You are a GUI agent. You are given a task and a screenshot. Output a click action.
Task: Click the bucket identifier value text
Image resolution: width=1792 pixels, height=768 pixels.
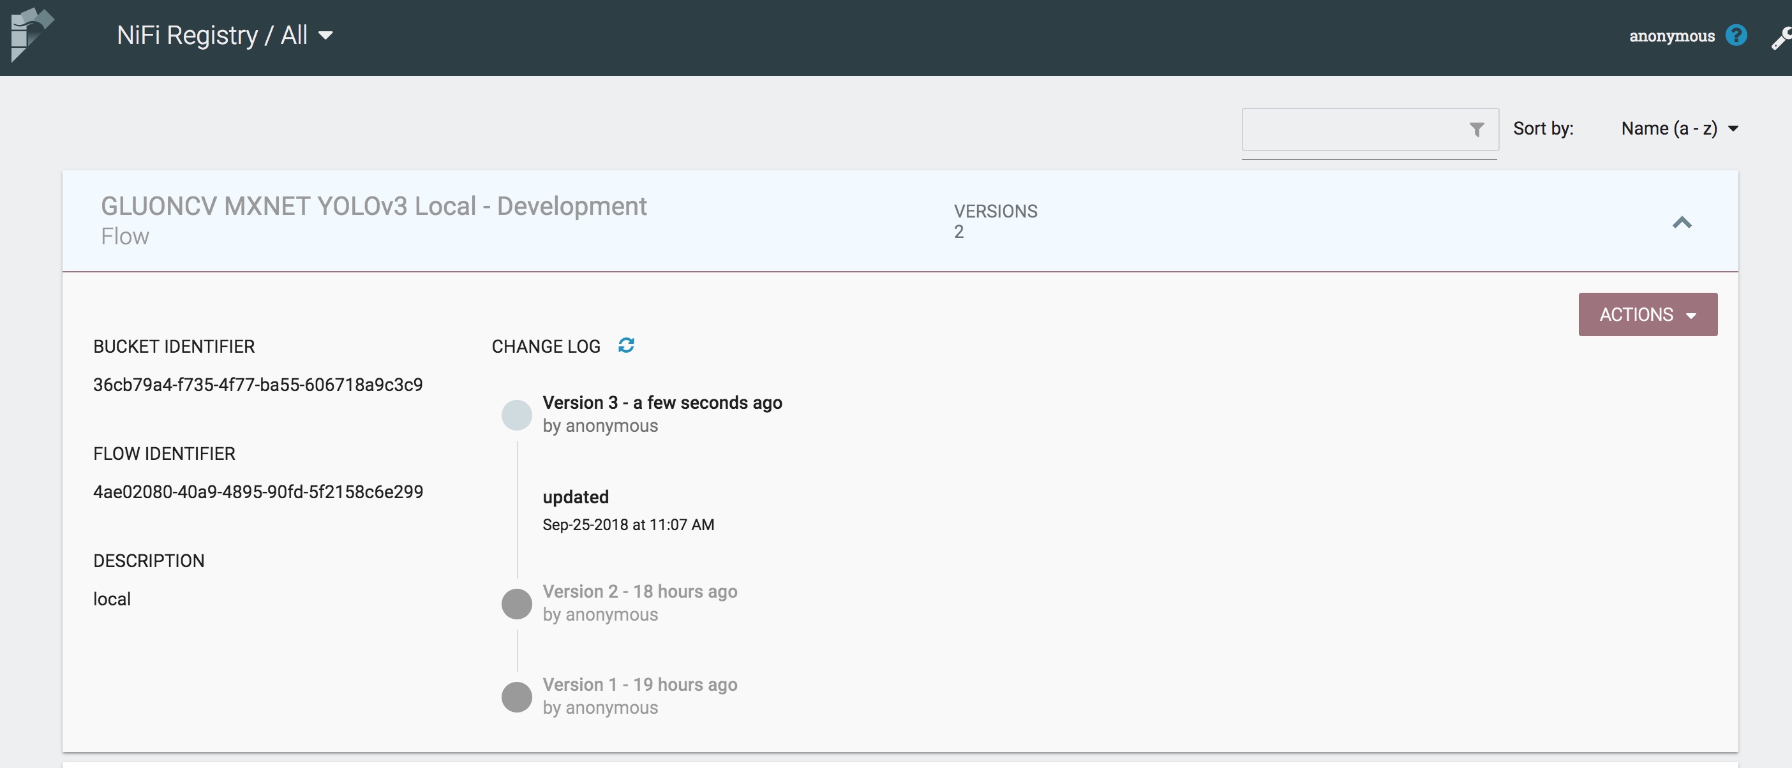[257, 385]
